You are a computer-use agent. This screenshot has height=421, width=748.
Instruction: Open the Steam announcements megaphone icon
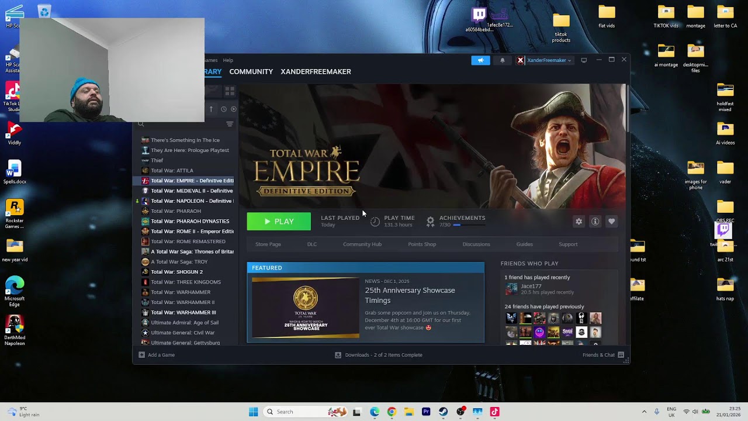click(x=480, y=60)
